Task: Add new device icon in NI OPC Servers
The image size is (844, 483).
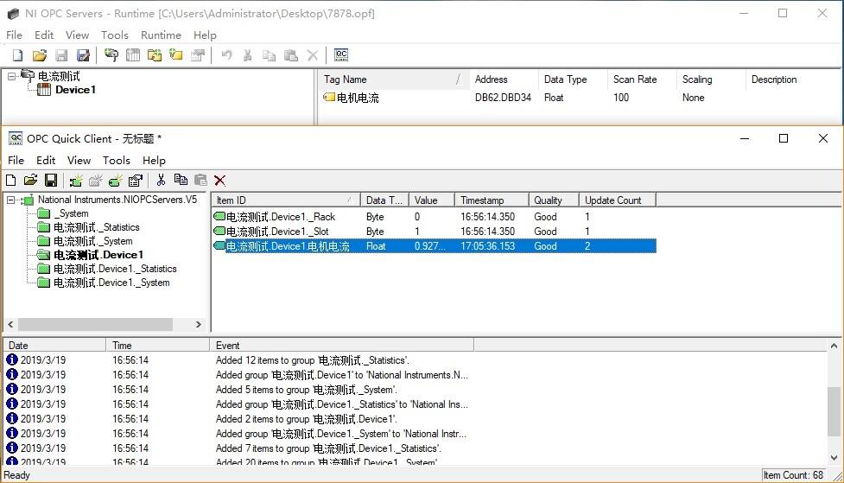Action: click(x=133, y=55)
